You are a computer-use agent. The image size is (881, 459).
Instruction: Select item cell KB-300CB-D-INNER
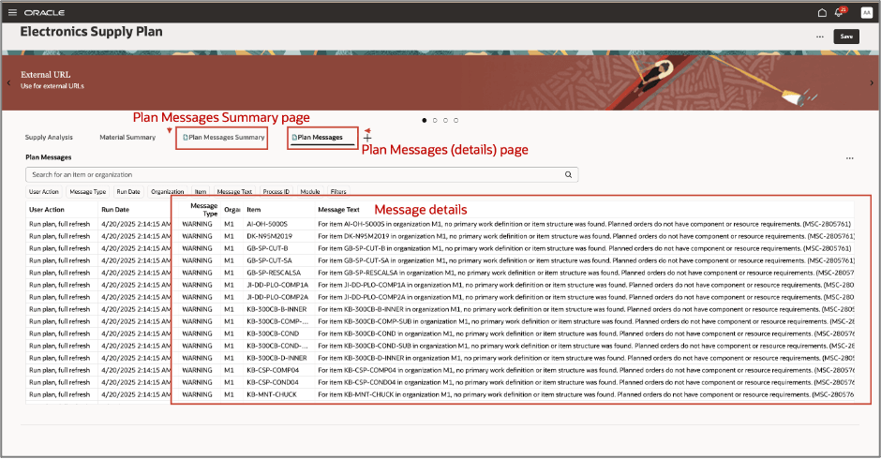click(x=276, y=358)
